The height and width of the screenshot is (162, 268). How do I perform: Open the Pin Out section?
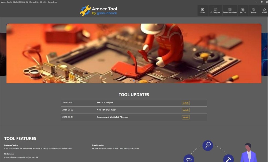click(242, 10)
